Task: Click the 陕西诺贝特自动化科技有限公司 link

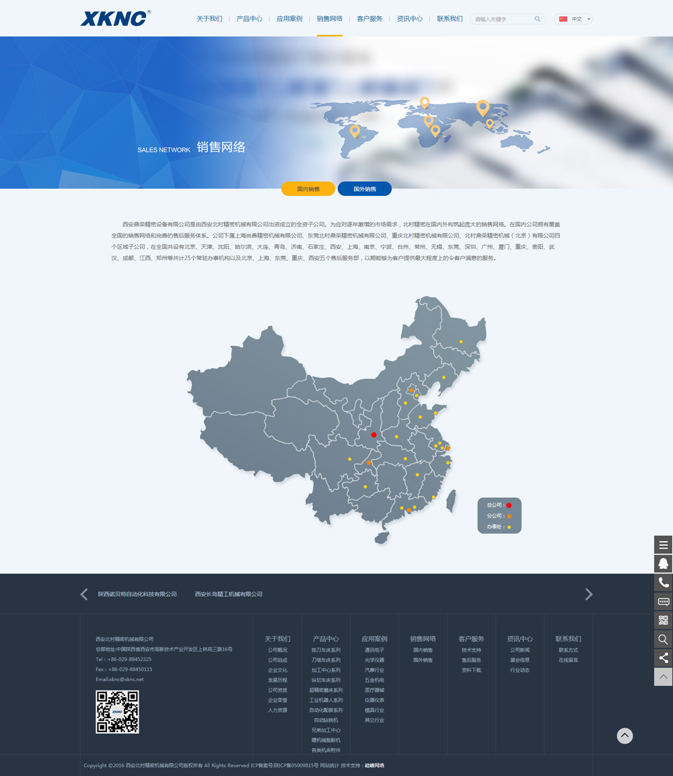Action: [137, 594]
